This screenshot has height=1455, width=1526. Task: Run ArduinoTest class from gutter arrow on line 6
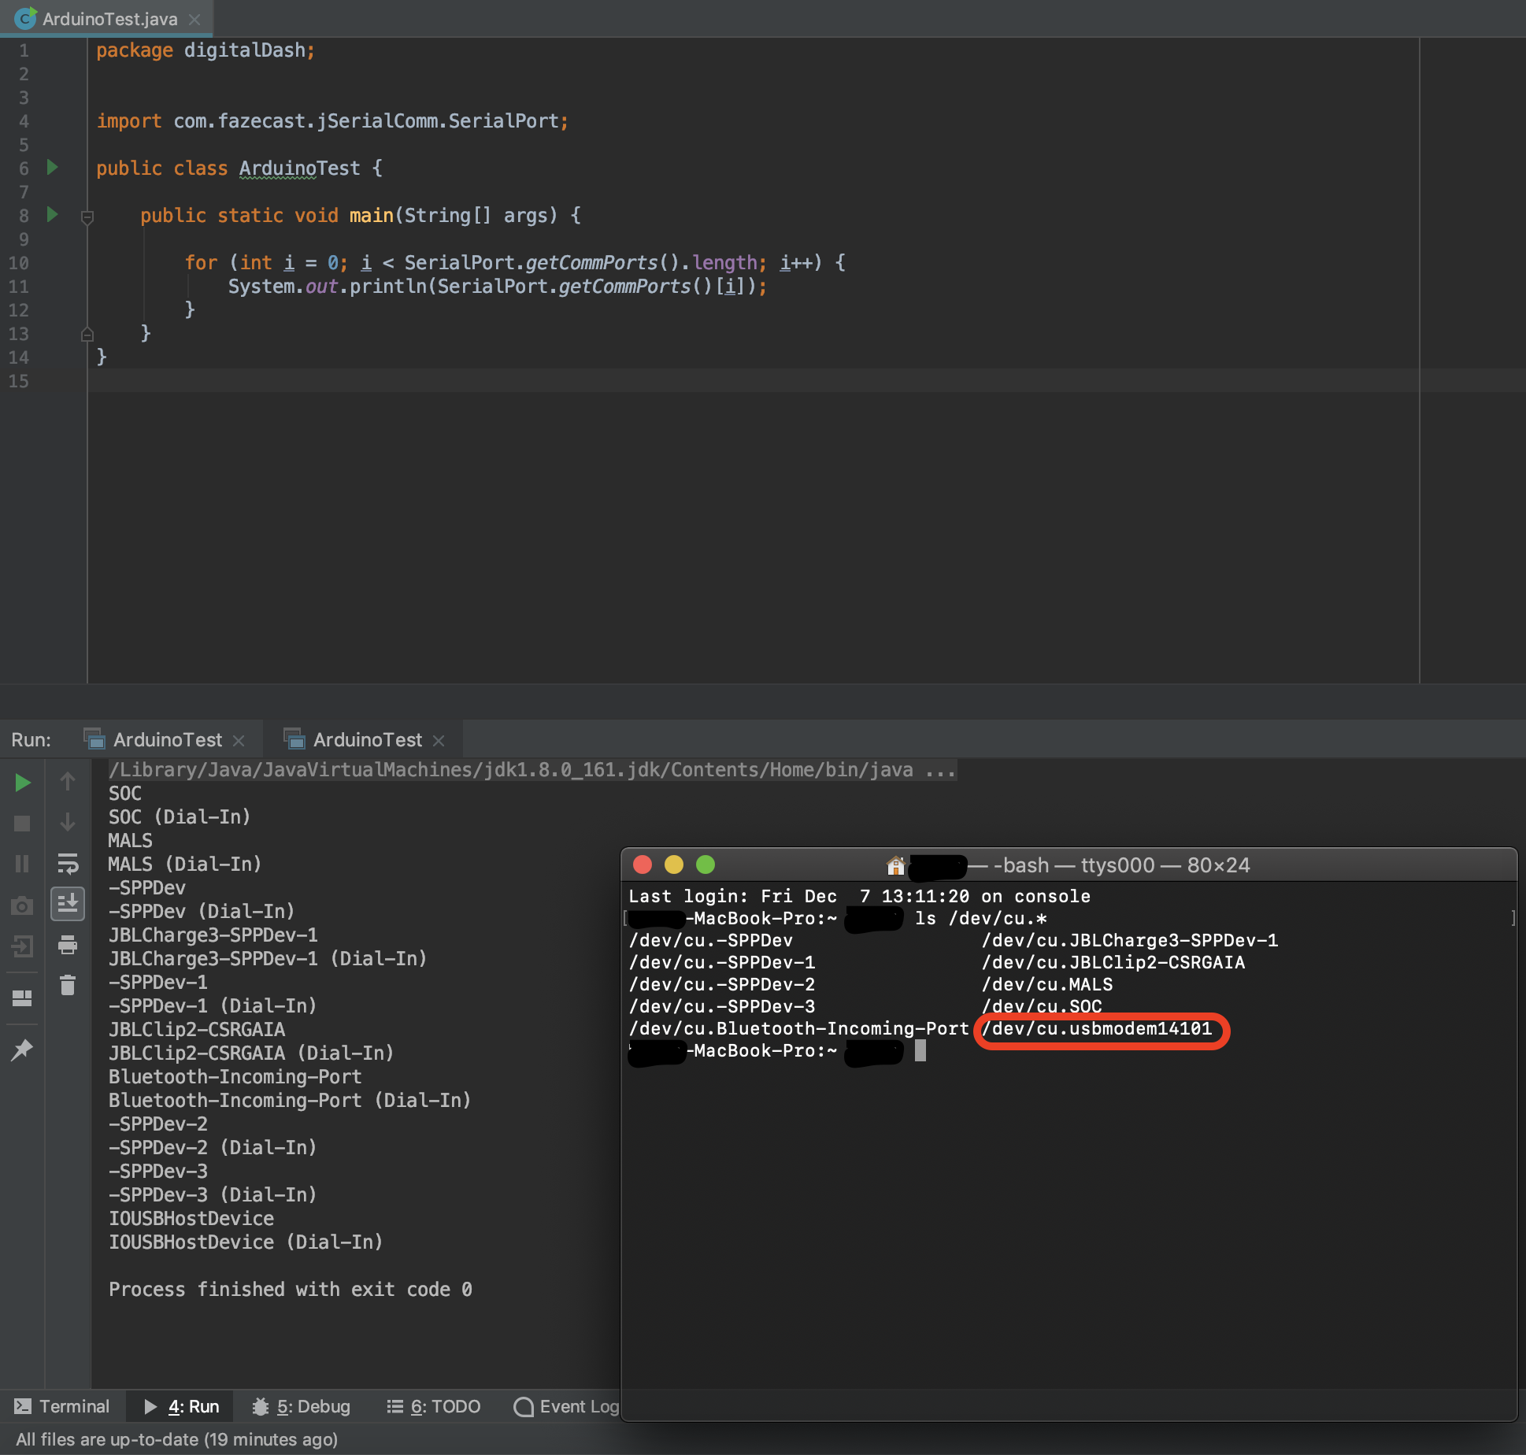(x=52, y=168)
